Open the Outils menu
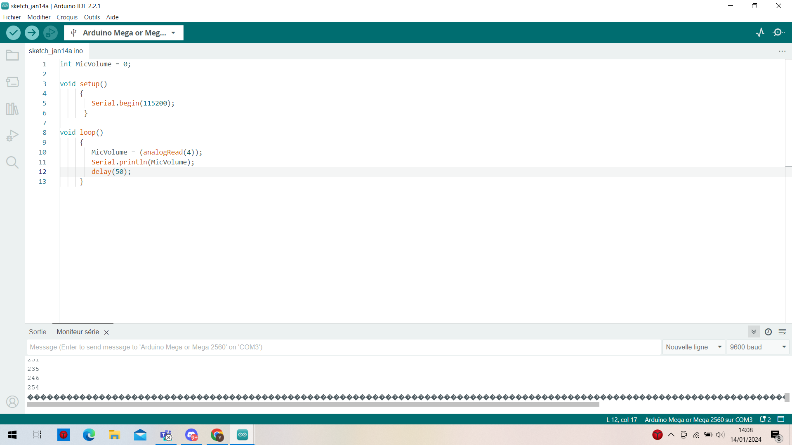This screenshot has height=445, width=792. (92, 17)
